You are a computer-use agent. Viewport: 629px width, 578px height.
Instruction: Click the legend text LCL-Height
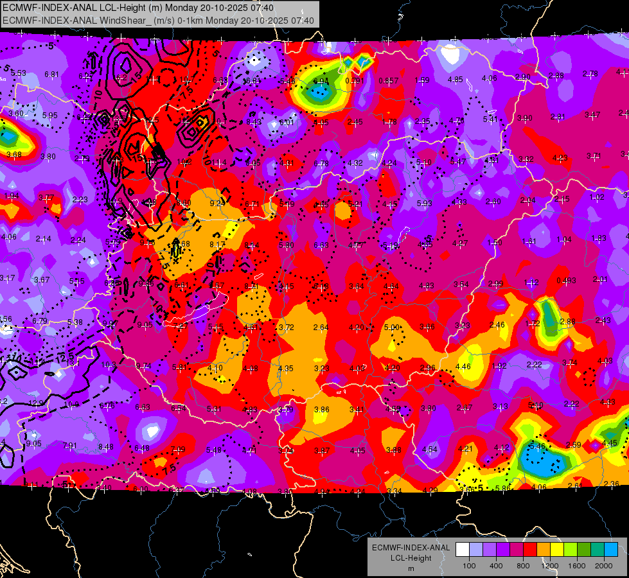411,558
